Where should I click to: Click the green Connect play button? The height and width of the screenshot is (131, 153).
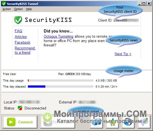[20, 122]
